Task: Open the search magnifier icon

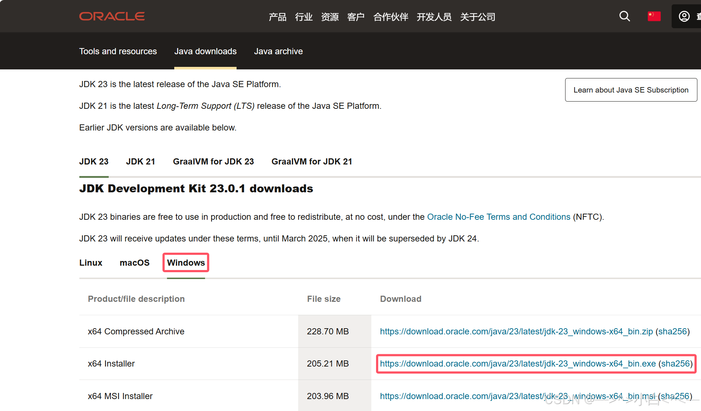Action: pos(625,16)
